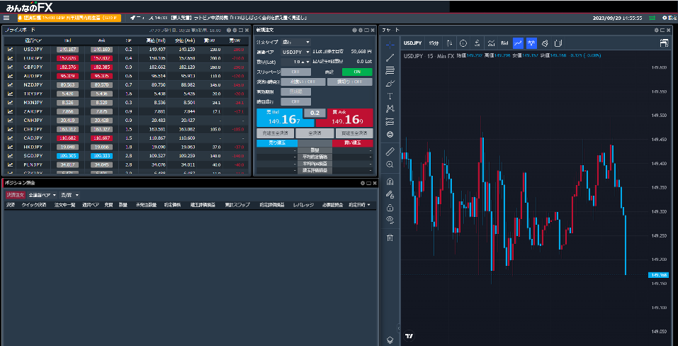The image size is (678, 346).
Task: Select the text annotation tool
Action: click(390, 96)
